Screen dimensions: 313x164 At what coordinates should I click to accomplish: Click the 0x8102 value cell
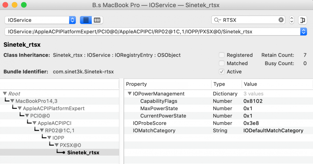pyautogui.click(x=253, y=101)
